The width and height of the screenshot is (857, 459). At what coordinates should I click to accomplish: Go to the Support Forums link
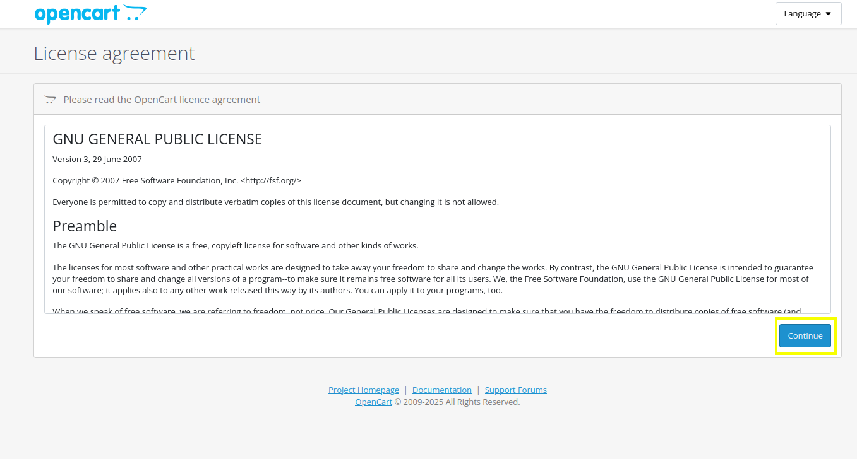[x=515, y=390]
